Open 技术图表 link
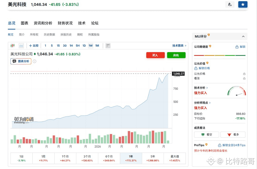This screenshot has height=169, width=257. (x=179, y=45)
